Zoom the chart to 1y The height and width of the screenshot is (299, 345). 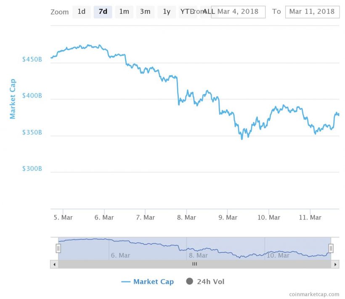(x=167, y=12)
